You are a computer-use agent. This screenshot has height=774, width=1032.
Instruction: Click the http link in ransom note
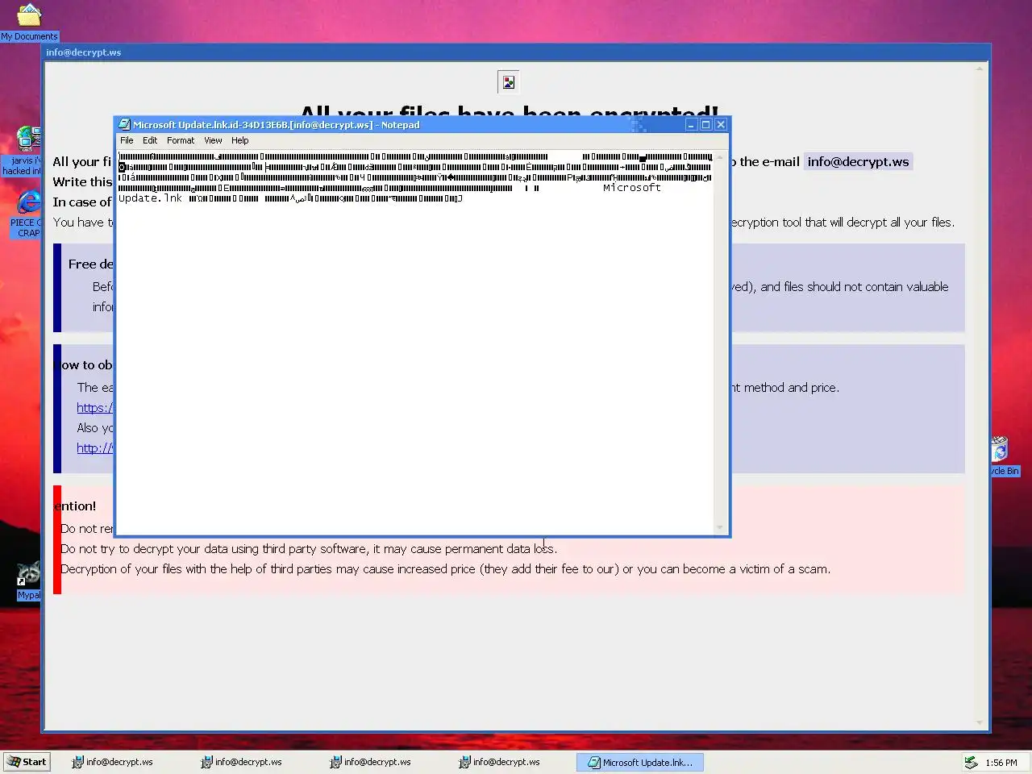point(95,448)
